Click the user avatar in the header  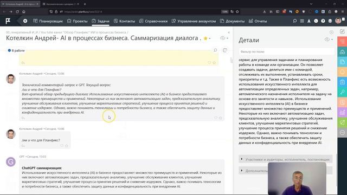[x=338, y=21]
